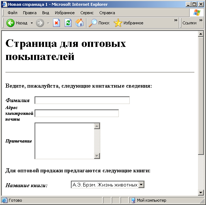Click the Поиск magnifying glass icon
Image resolution: width=206 pixels, height=205 pixels.
click(x=93, y=23)
